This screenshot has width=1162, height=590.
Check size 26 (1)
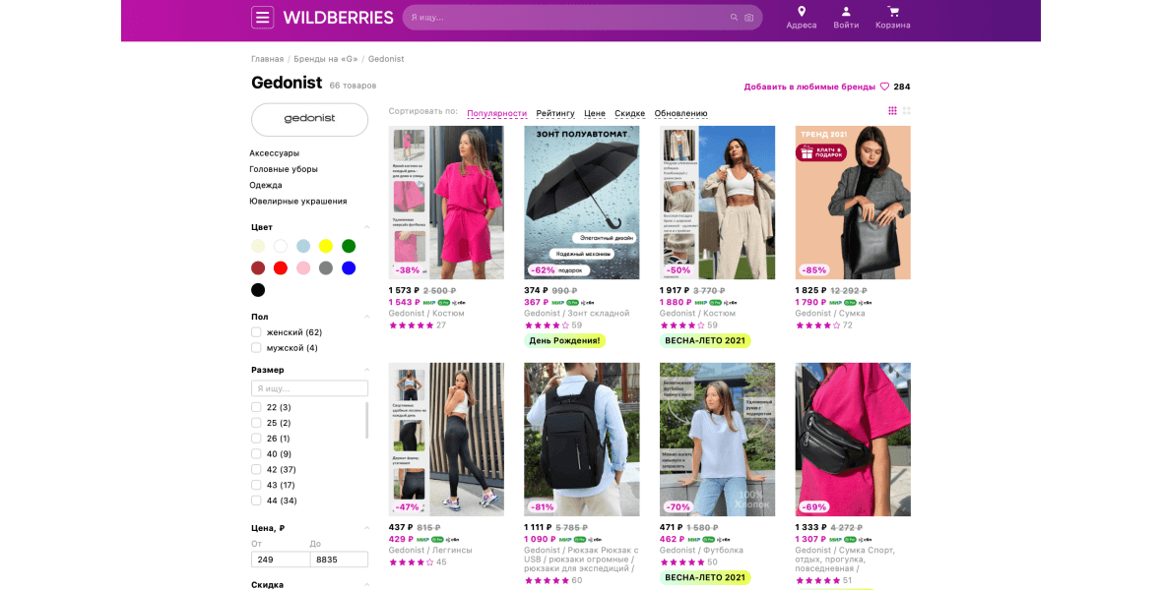click(x=256, y=439)
